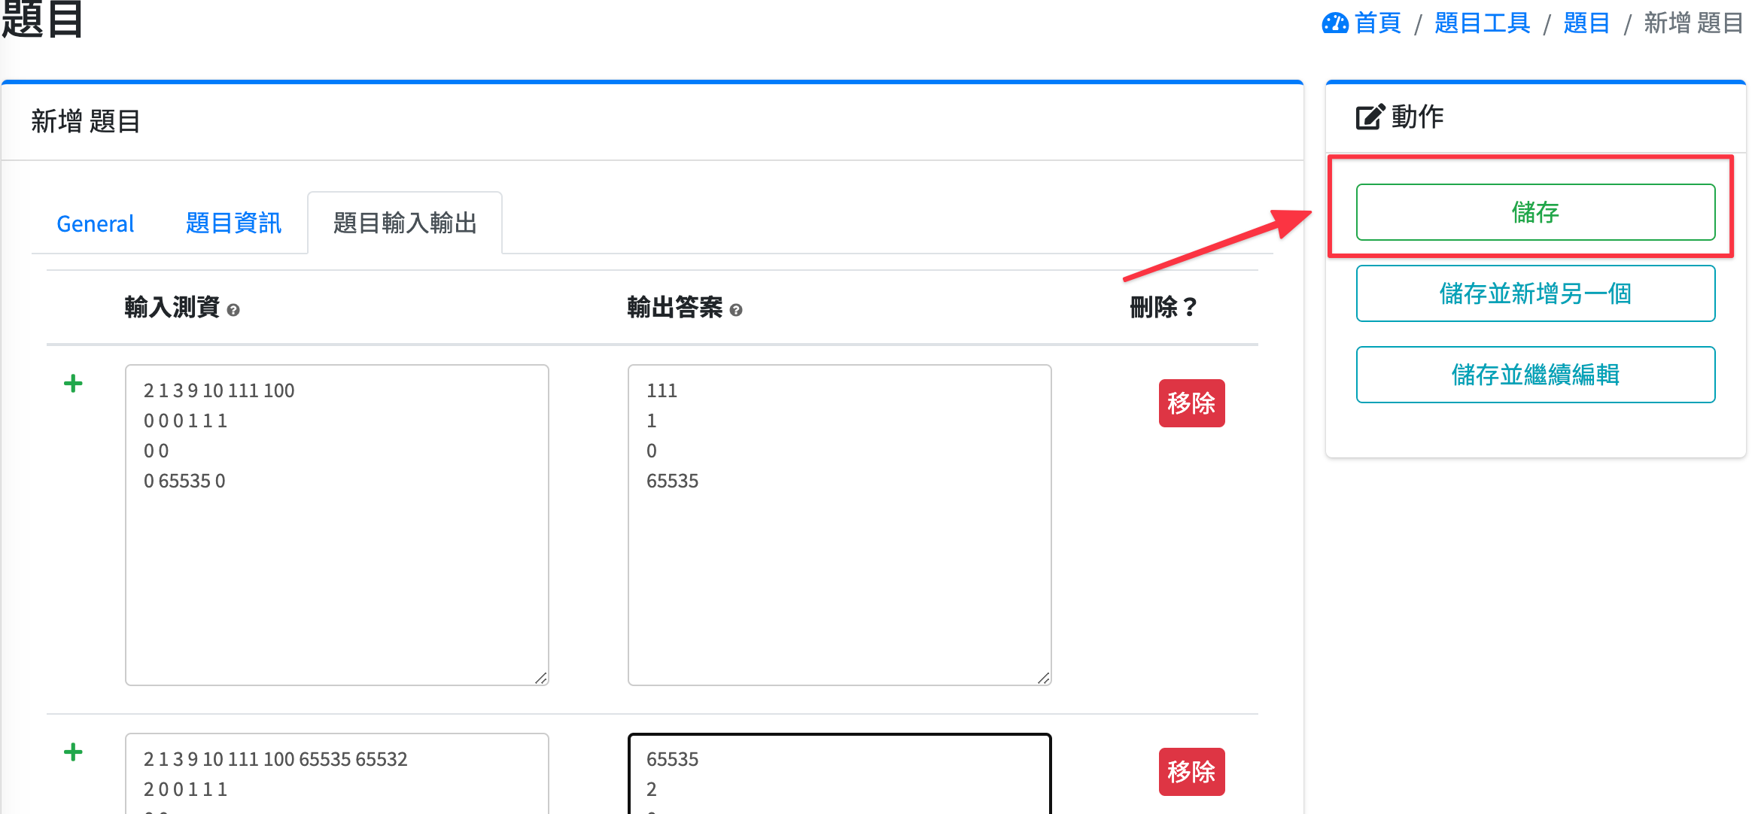Image resolution: width=1752 pixels, height=814 pixels.
Task: Click the resize handle of the first input textarea
Action: 541,678
